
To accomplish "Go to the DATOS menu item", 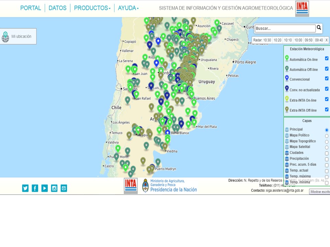I will (57, 8).
